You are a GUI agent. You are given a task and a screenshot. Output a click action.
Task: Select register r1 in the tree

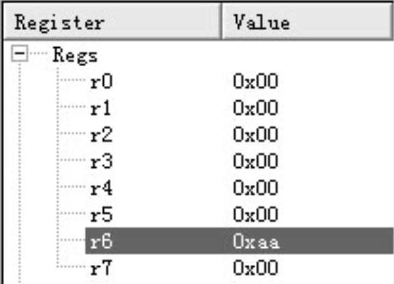pos(100,108)
